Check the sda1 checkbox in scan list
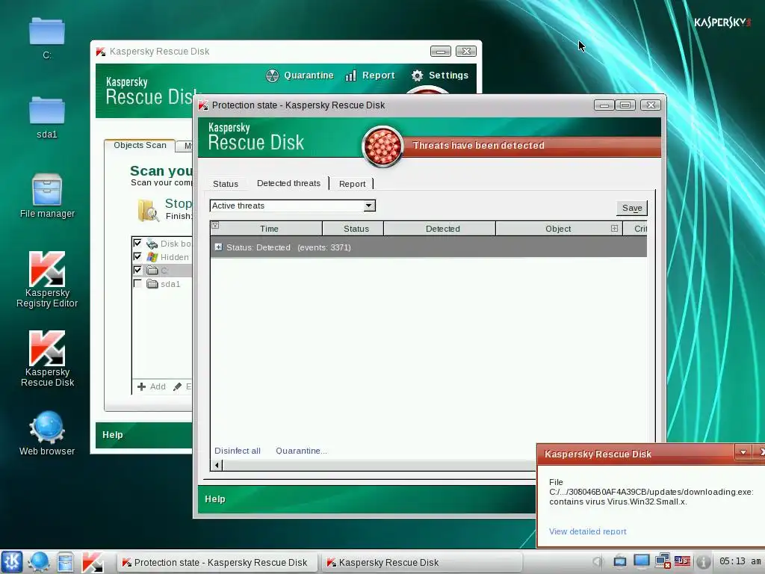The width and height of the screenshot is (765, 574). click(x=137, y=283)
